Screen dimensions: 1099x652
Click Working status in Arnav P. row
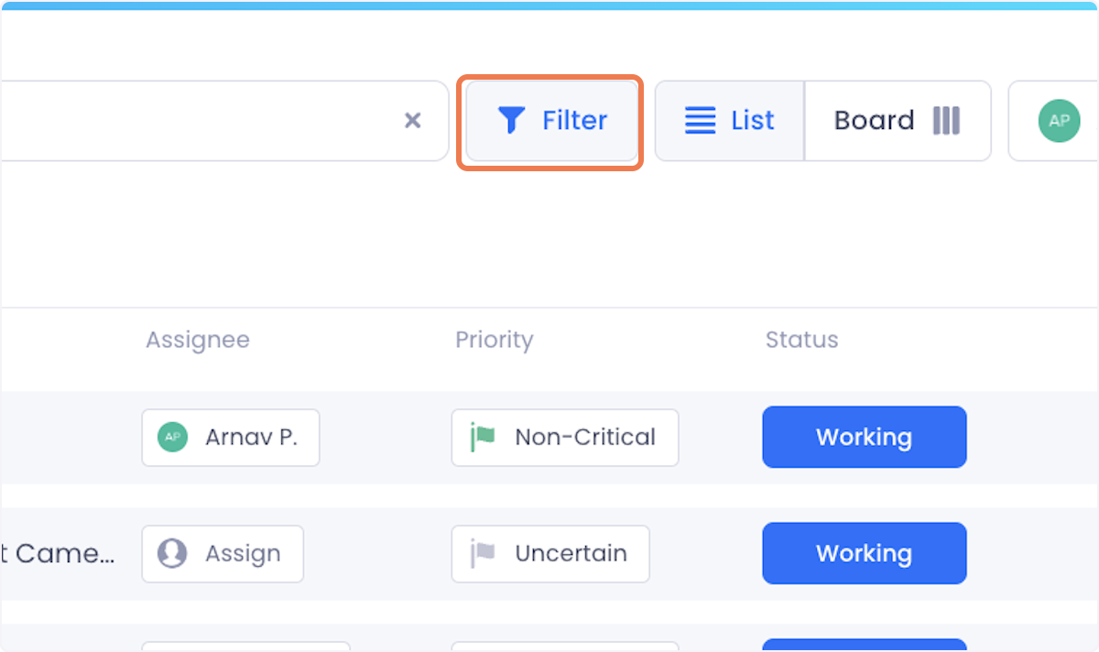[865, 437]
